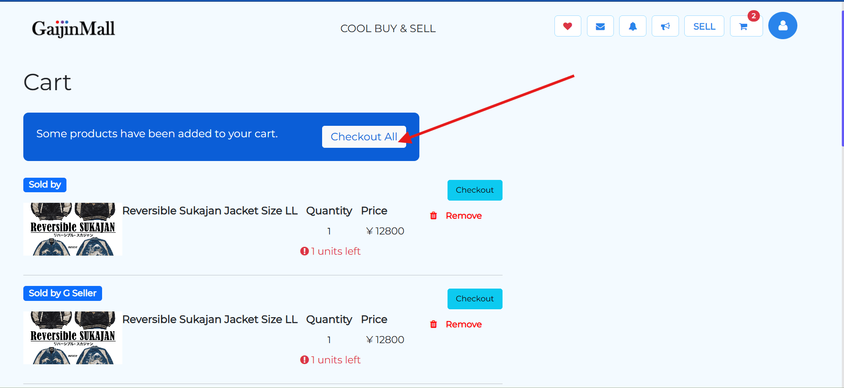This screenshot has height=388, width=844.
Task: Click the alert icon next to first units left
Action: [x=304, y=251]
